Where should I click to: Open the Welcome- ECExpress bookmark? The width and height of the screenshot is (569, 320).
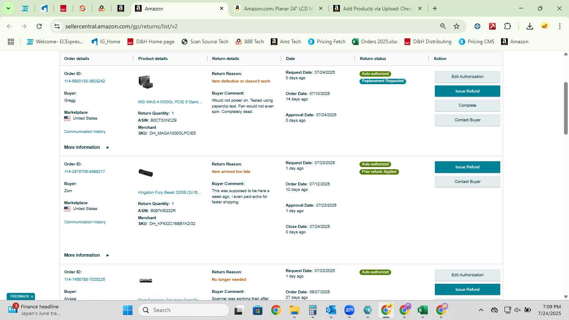(x=55, y=42)
